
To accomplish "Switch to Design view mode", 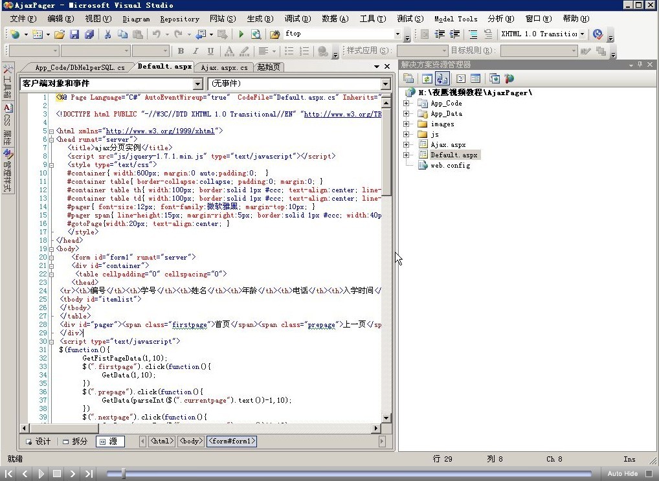I will click(38, 442).
